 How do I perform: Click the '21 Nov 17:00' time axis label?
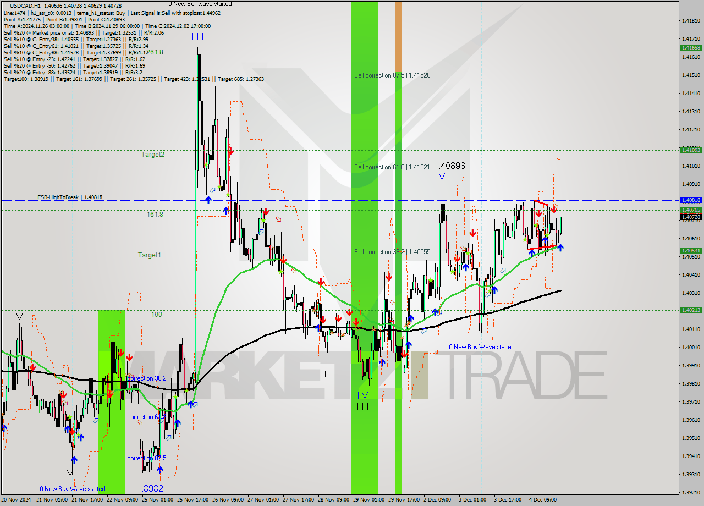tap(87, 500)
